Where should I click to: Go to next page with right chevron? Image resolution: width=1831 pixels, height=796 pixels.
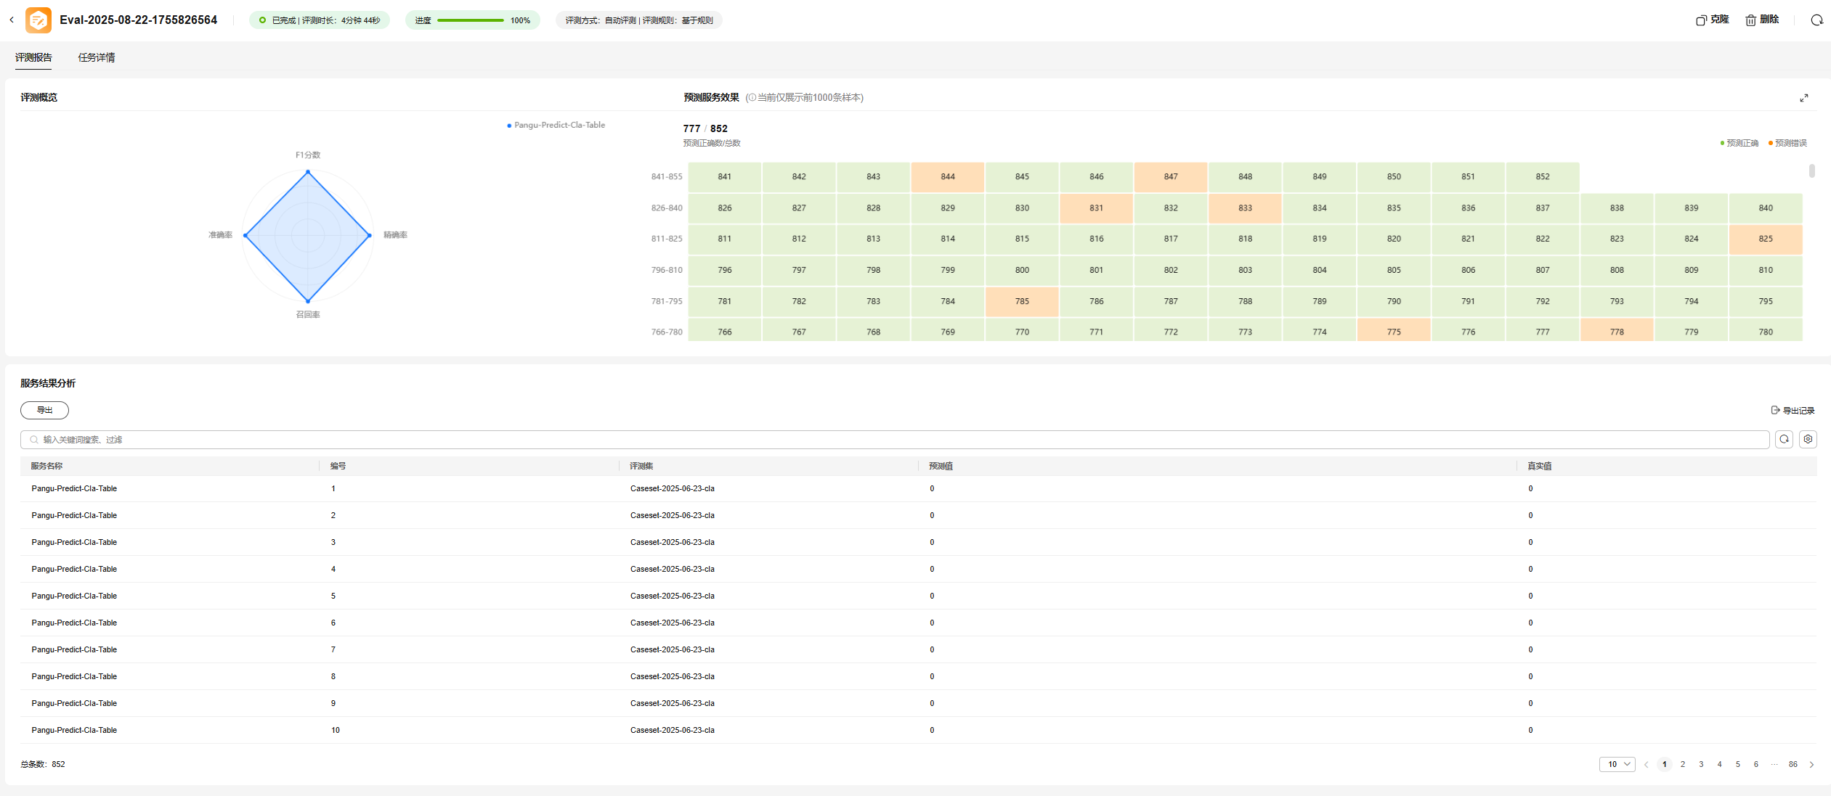[x=1811, y=765]
